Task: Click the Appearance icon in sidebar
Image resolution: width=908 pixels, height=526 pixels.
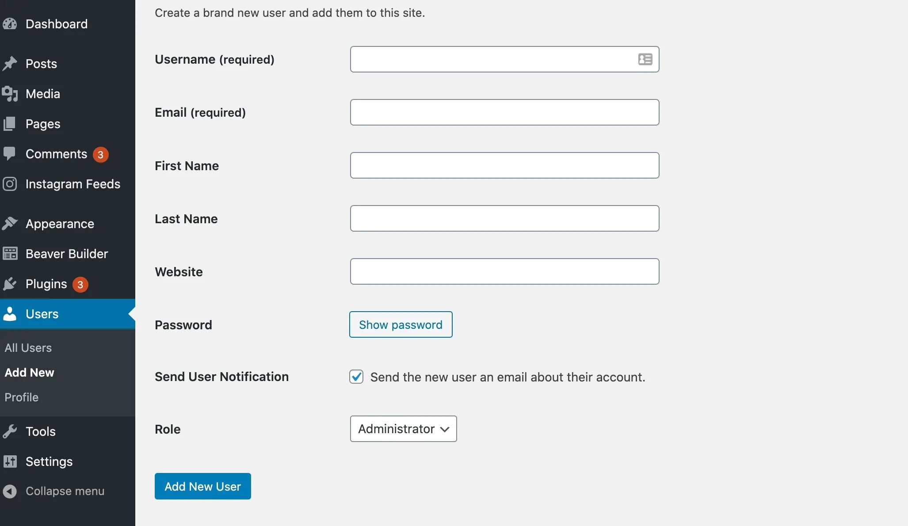Action: 9,224
